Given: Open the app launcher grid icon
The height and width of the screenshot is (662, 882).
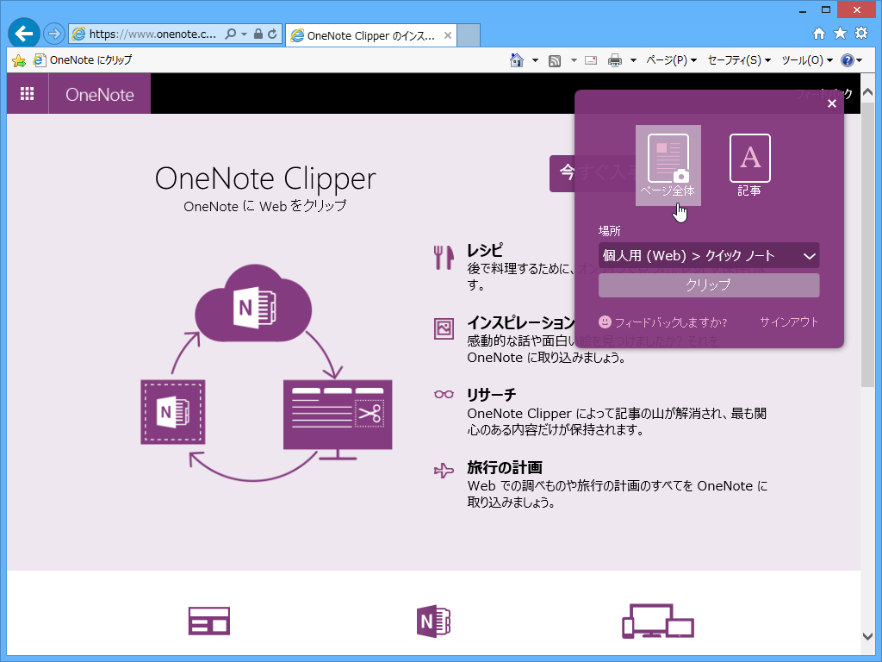Looking at the screenshot, I should [27, 93].
